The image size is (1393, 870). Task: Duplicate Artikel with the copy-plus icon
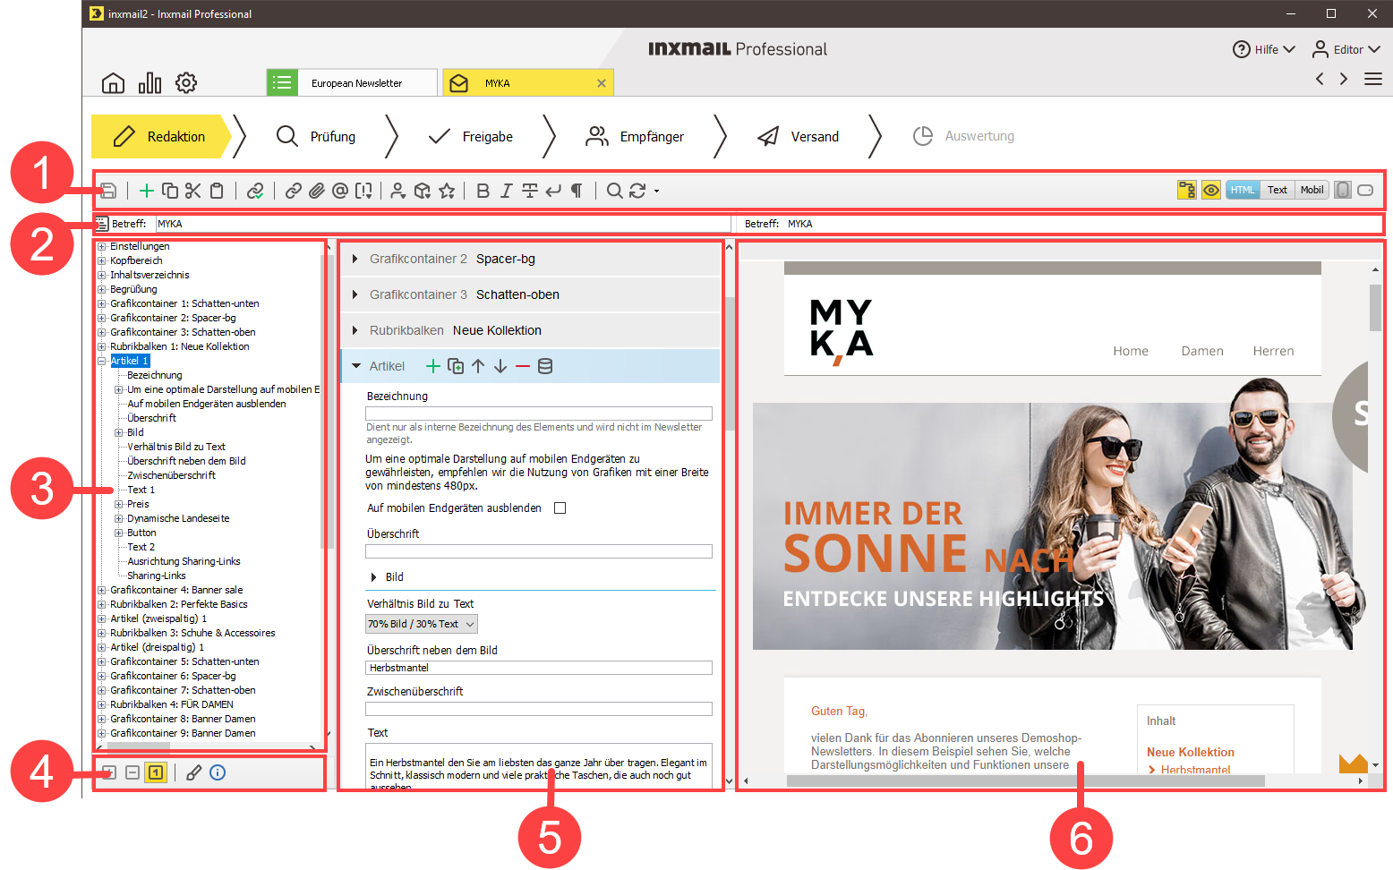pyautogui.click(x=456, y=366)
